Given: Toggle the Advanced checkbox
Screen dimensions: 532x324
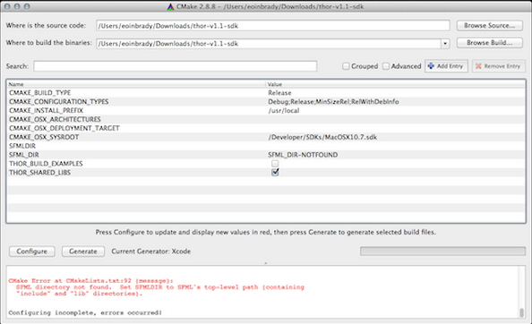Looking at the screenshot, I should pyautogui.click(x=386, y=66).
